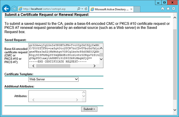This screenshot has width=179, height=117.
Task: Click the Saved Request heading
Action: coord(15,40)
